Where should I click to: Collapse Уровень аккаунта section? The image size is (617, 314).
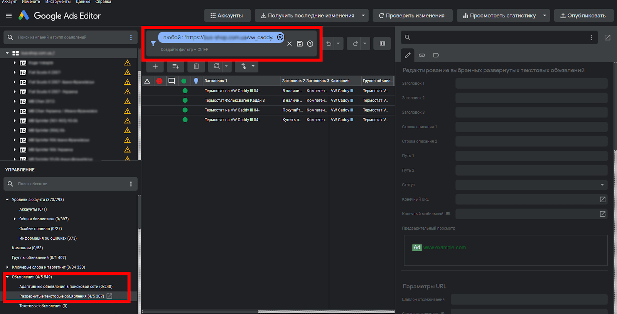pyautogui.click(x=7, y=200)
